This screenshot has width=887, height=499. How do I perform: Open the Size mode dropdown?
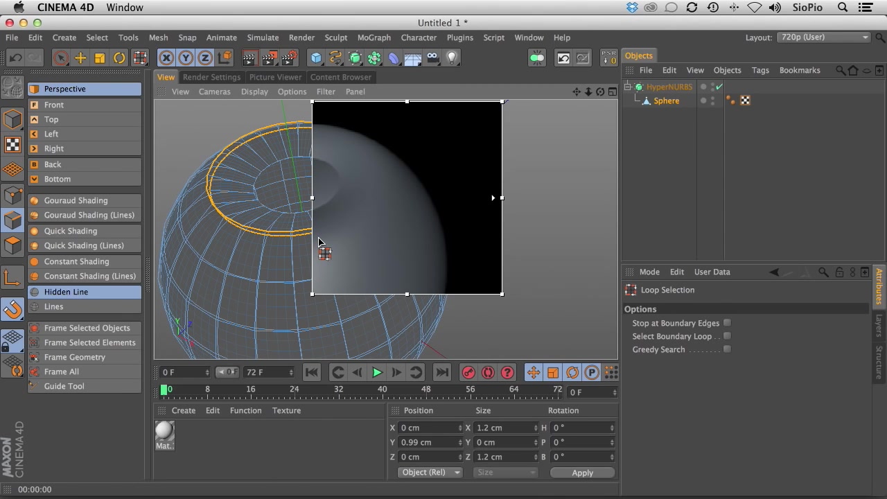coord(506,473)
